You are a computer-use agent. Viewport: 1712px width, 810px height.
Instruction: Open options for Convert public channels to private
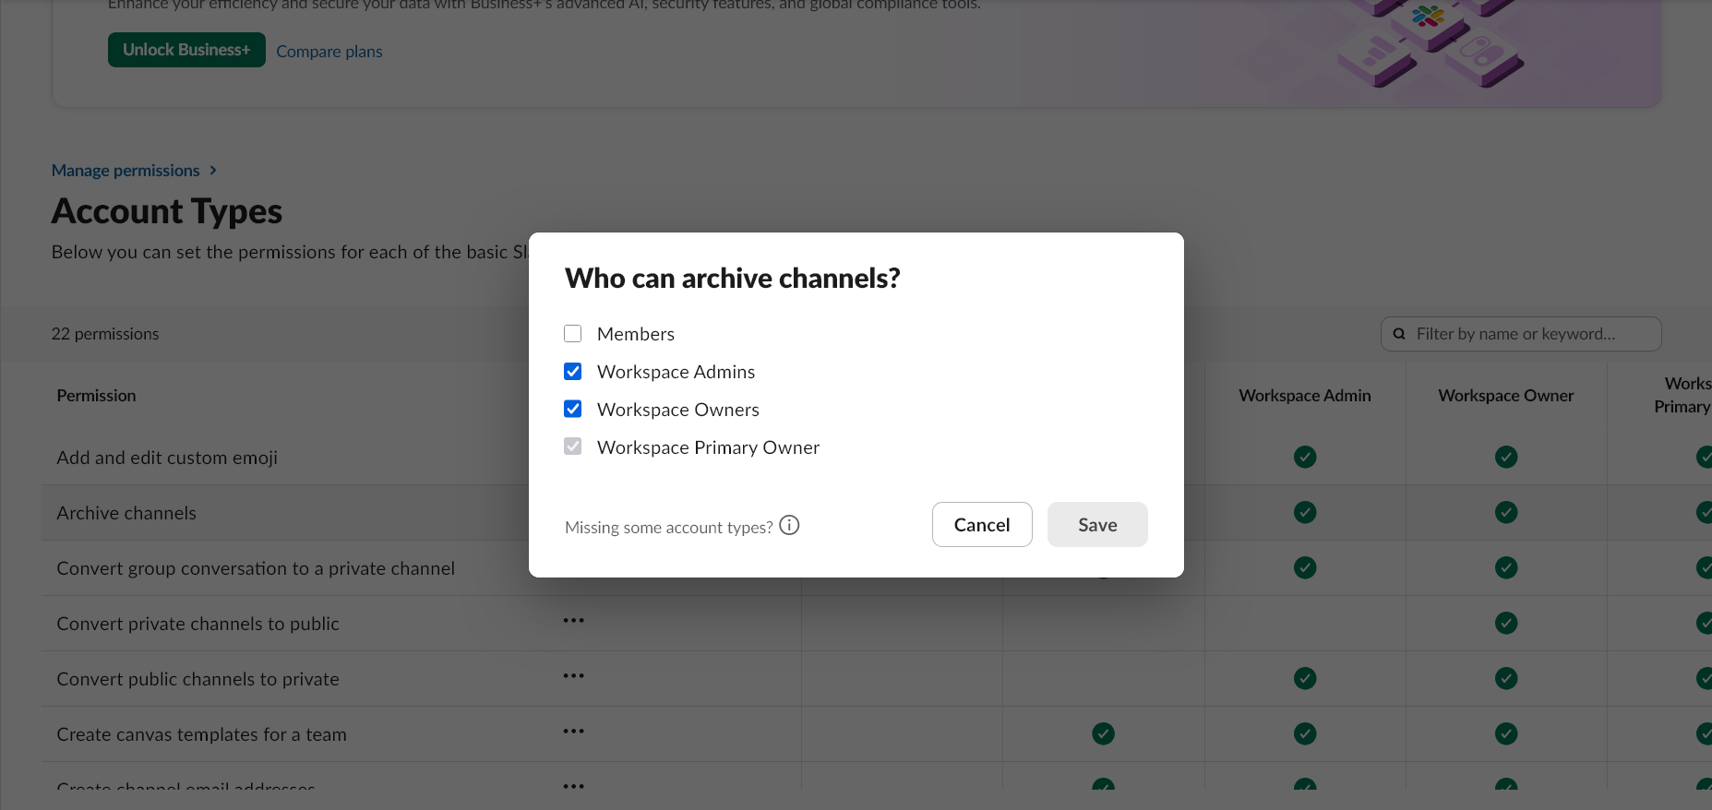[573, 676]
